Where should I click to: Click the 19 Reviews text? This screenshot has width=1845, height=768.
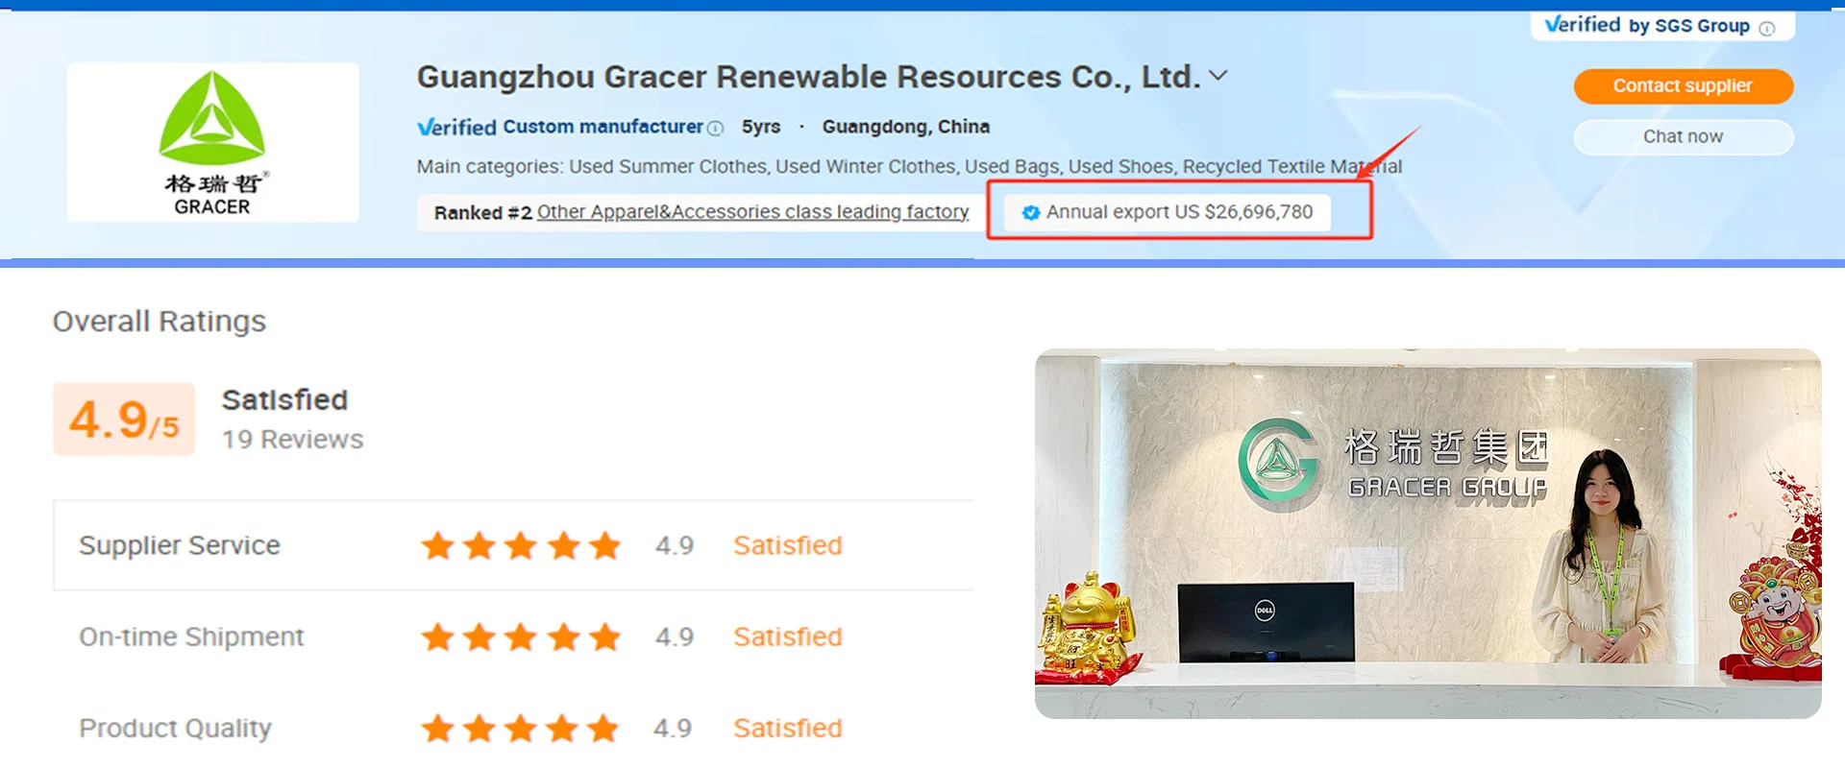tap(293, 440)
